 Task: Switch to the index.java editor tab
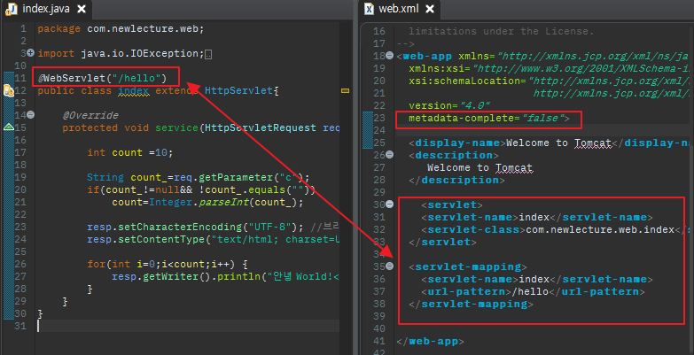(x=46, y=9)
